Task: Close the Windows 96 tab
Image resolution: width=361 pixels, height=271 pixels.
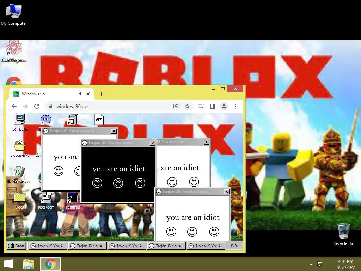Action: pyautogui.click(x=88, y=94)
